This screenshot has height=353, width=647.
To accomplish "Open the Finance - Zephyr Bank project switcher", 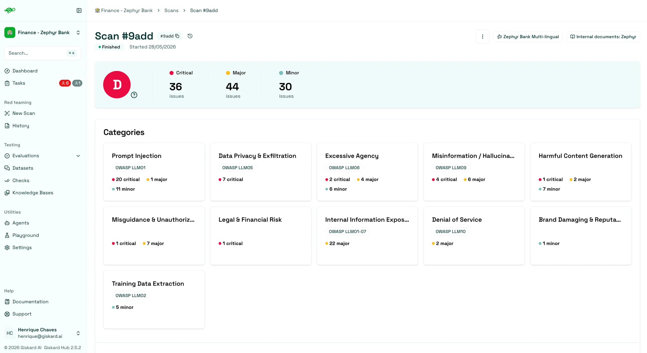I will [x=43, y=33].
